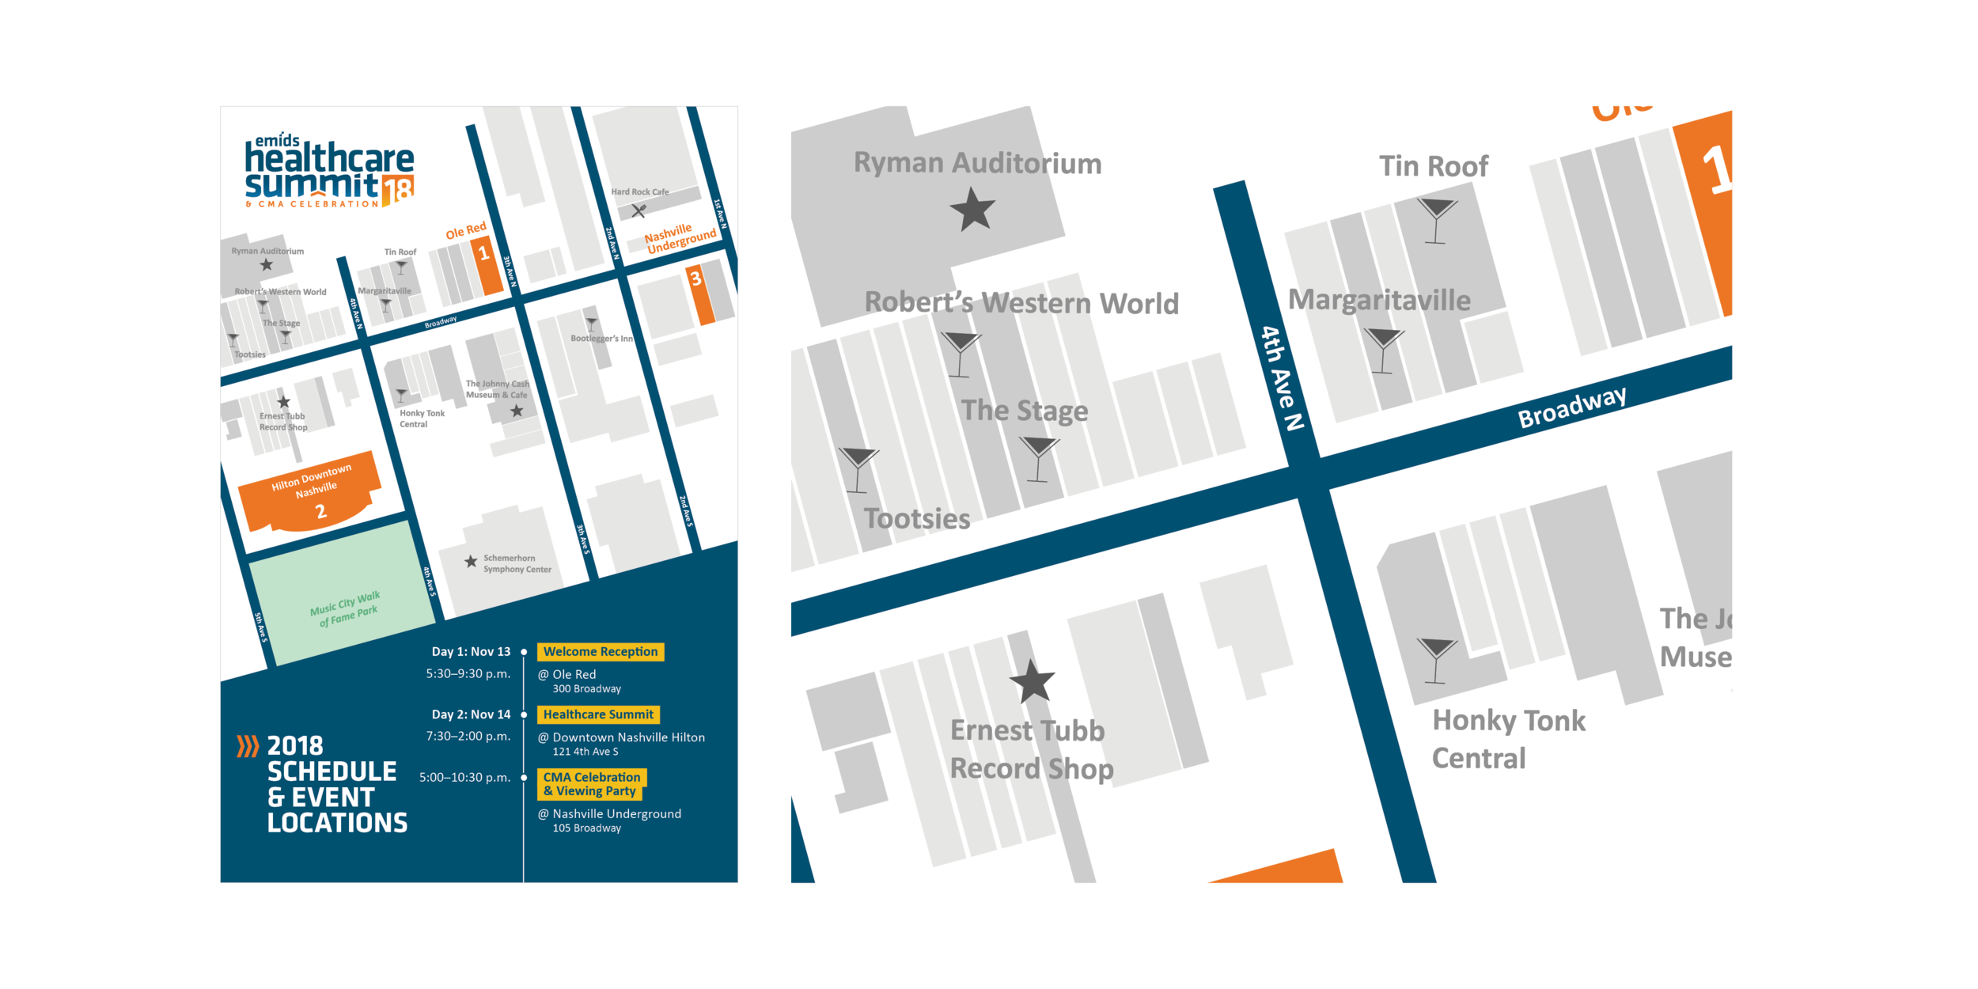Viewport: 1978px width, 989px height.
Task: Click the small Ryman Auditorium star on the poster
Action: pyautogui.click(x=267, y=265)
